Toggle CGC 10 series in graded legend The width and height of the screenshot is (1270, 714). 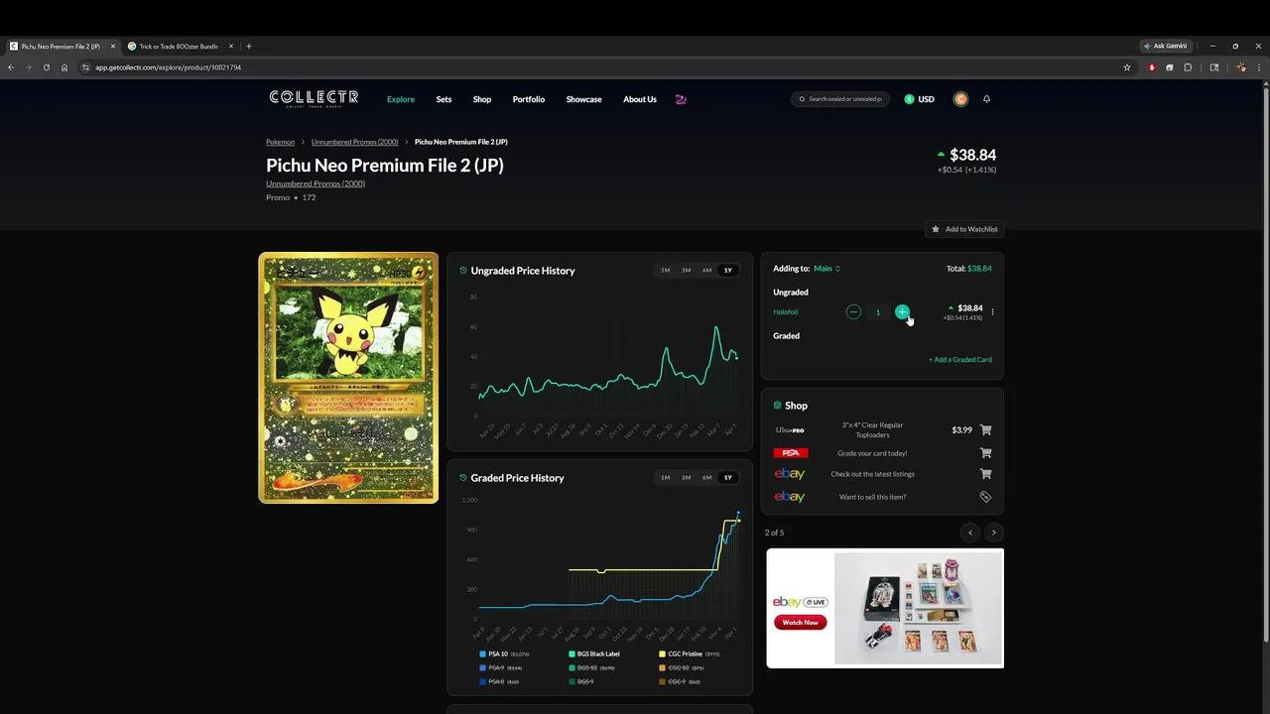coord(682,668)
